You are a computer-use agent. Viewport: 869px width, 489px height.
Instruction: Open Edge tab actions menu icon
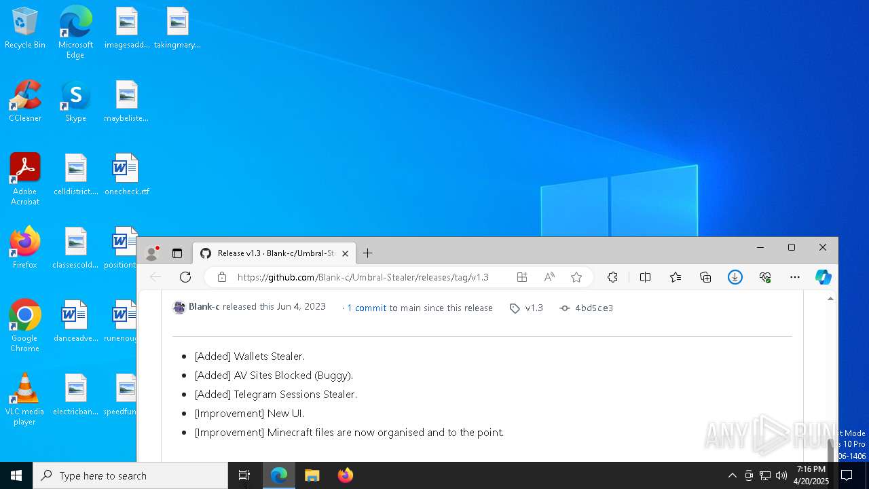click(177, 253)
